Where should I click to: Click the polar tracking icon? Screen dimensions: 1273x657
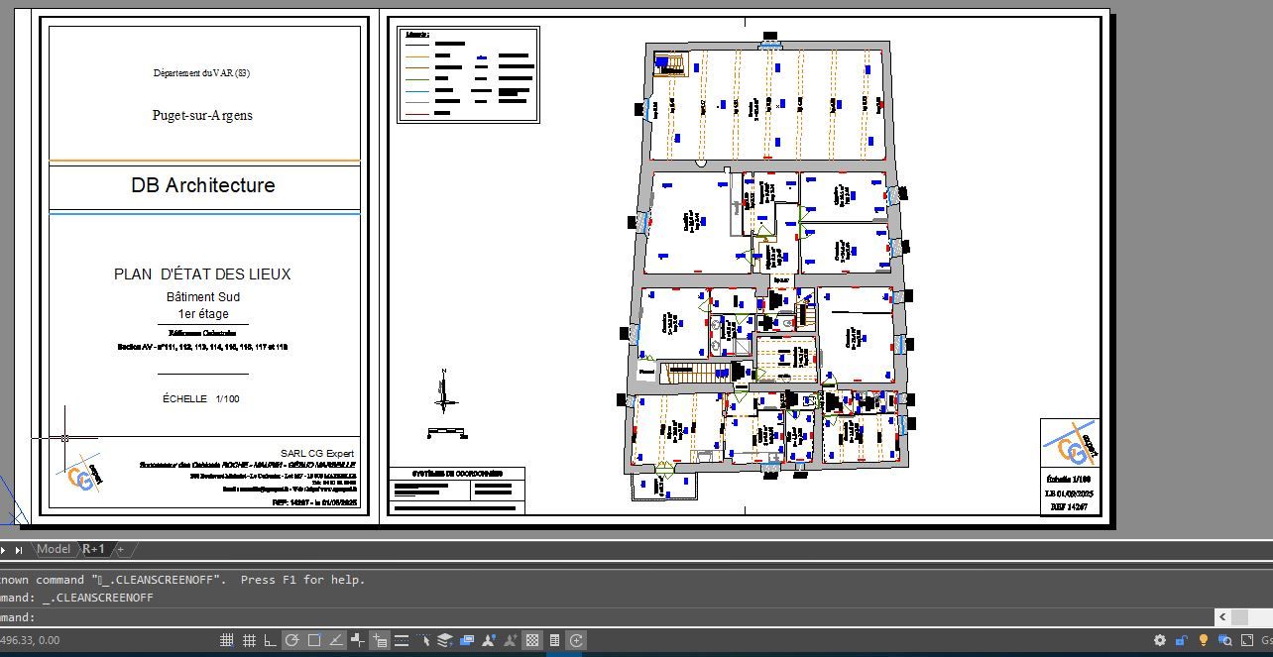click(291, 640)
